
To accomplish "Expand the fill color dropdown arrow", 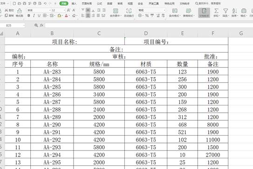I will [x=62, y=16].
